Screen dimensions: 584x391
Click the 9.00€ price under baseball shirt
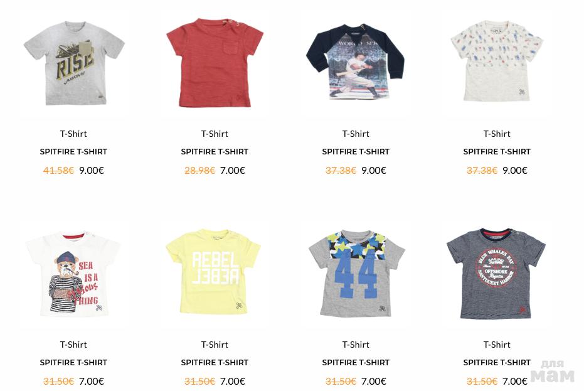click(374, 171)
